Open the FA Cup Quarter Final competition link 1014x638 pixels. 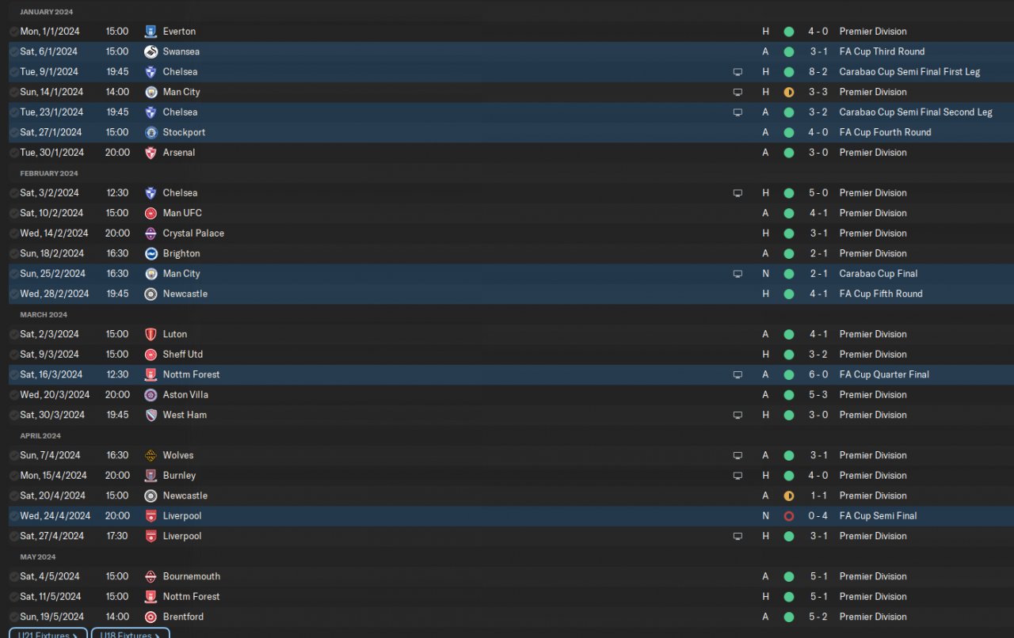click(884, 374)
